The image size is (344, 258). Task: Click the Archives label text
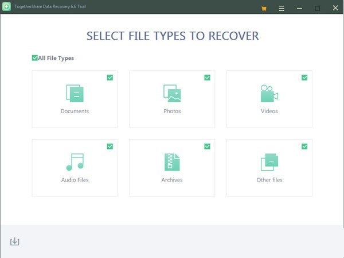(x=172, y=180)
